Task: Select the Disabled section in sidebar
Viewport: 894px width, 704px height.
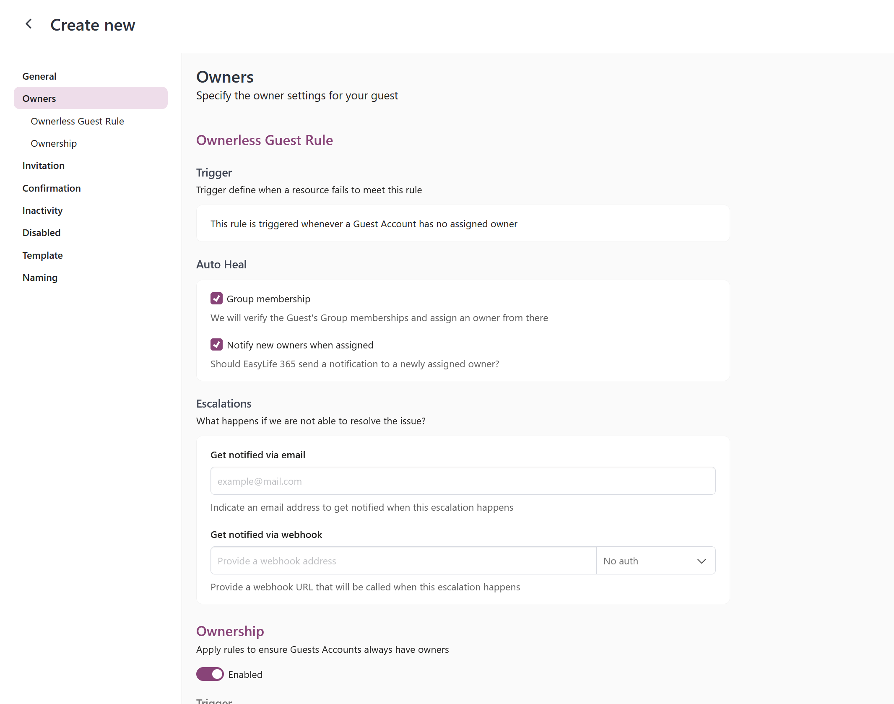Action: pyautogui.click(x=41, y=232)
